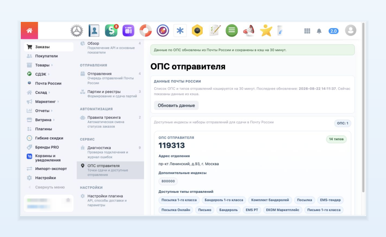
Task: Launch the green circle lines app icon
Action: [x=232, y=31]
